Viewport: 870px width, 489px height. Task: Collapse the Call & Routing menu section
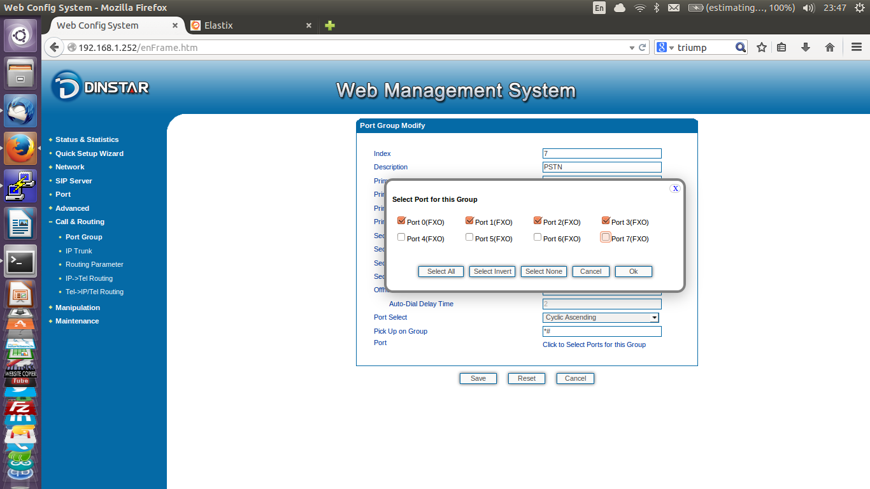[x=79, y=222]
